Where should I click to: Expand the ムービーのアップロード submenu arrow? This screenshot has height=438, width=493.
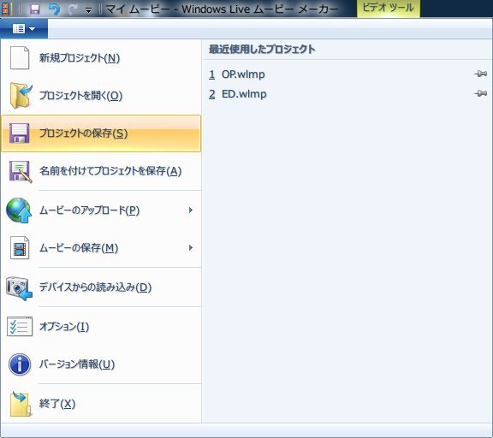191,210
